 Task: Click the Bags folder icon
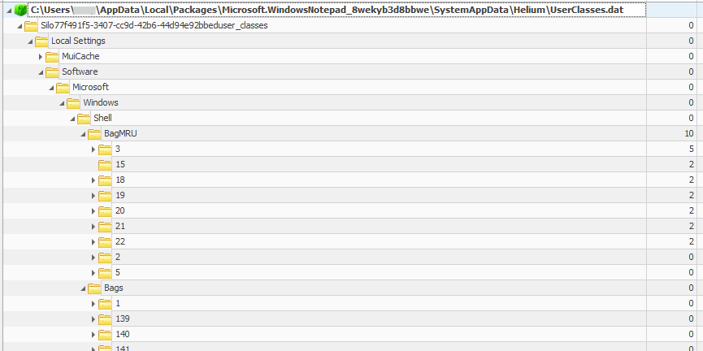94,288
